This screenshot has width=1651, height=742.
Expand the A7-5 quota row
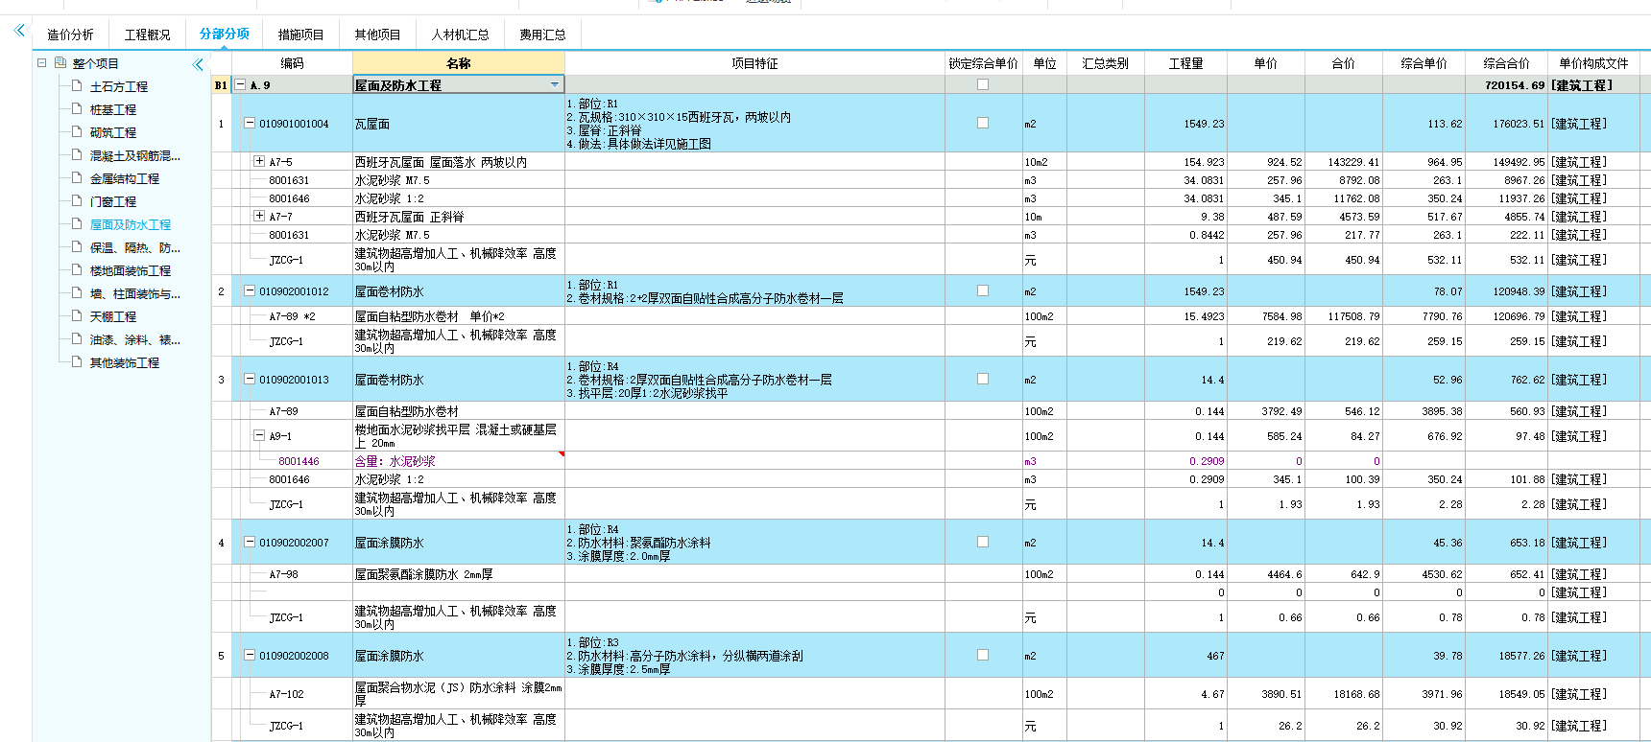(x=259, y=161)
